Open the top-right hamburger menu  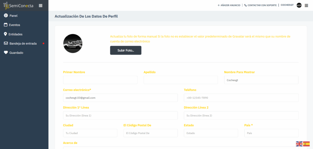click(306, 5)
